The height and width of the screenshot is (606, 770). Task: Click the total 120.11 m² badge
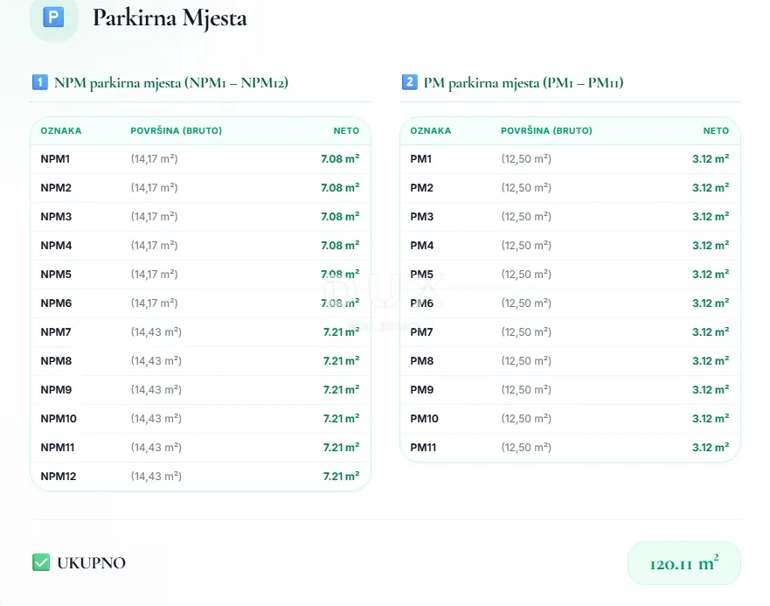coord(684,563)
